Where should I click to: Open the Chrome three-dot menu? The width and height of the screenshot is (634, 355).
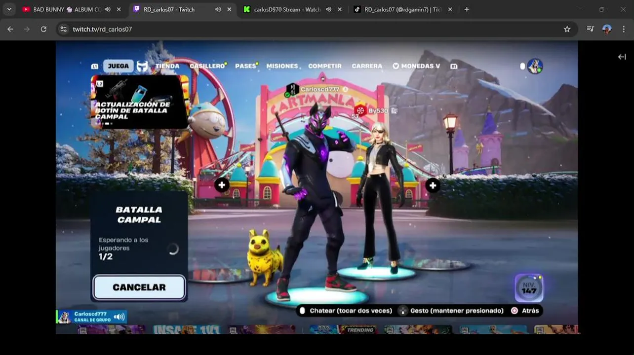pos(623,29)
